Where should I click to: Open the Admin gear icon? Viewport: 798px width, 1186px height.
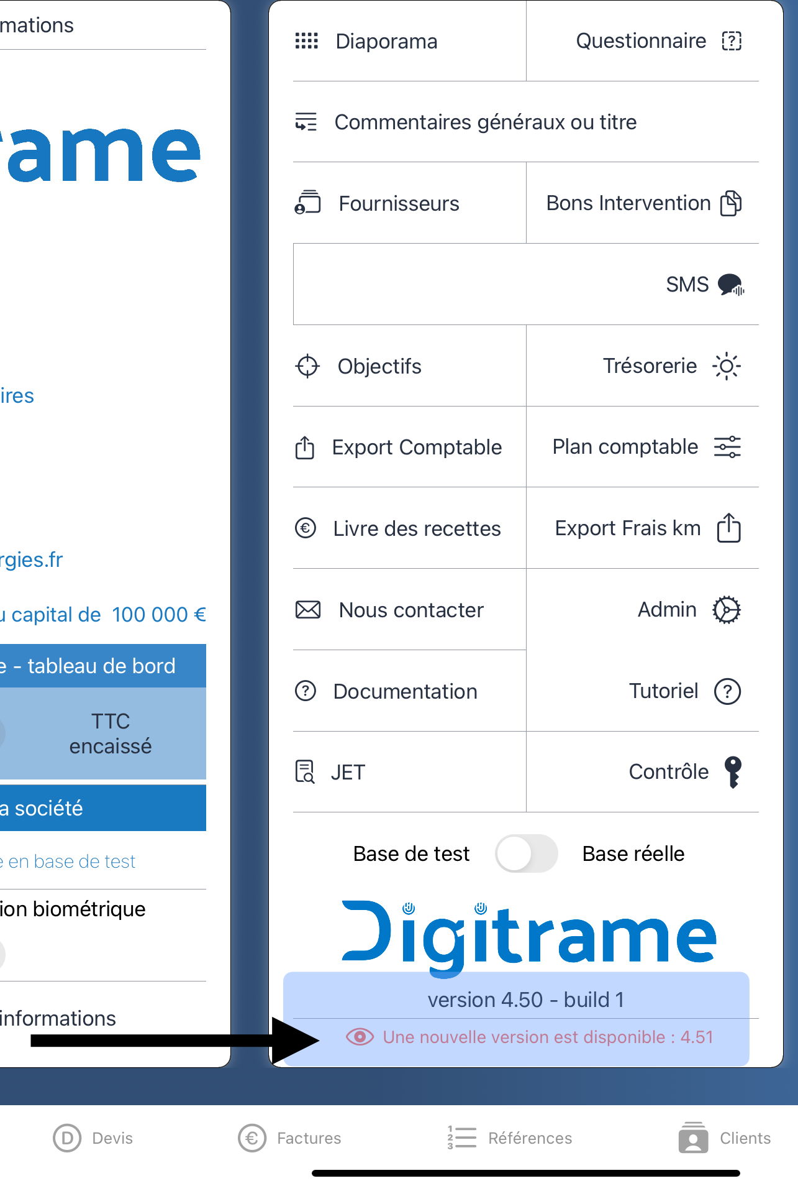(x=727, y=610)
